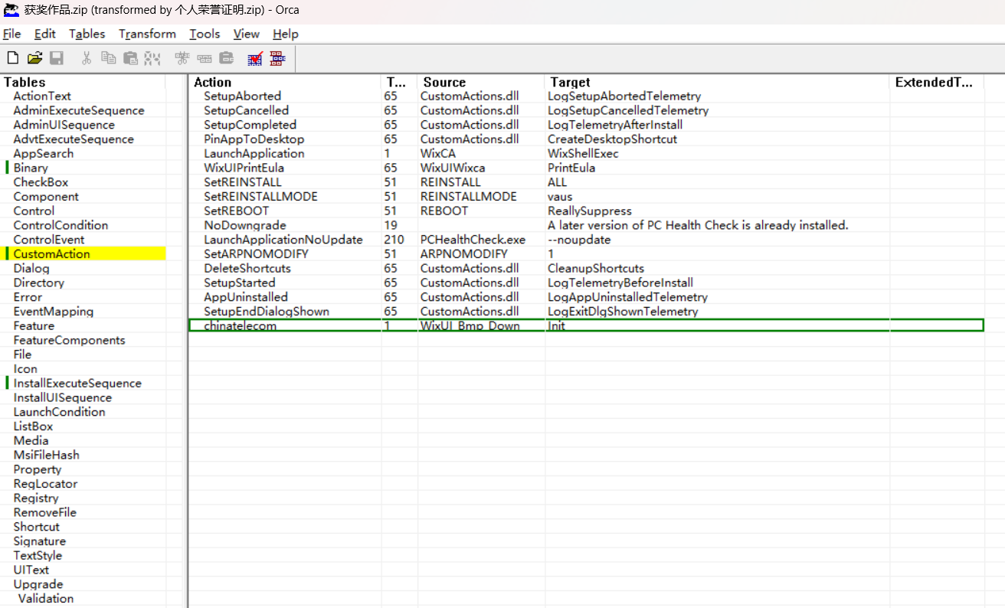The image size is (1005, 608).
Task: Sort by the Source column header
Action: coord(444,82)
